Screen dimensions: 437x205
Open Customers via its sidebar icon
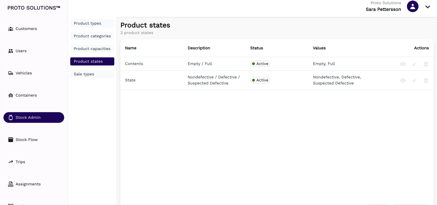(11, 29)
